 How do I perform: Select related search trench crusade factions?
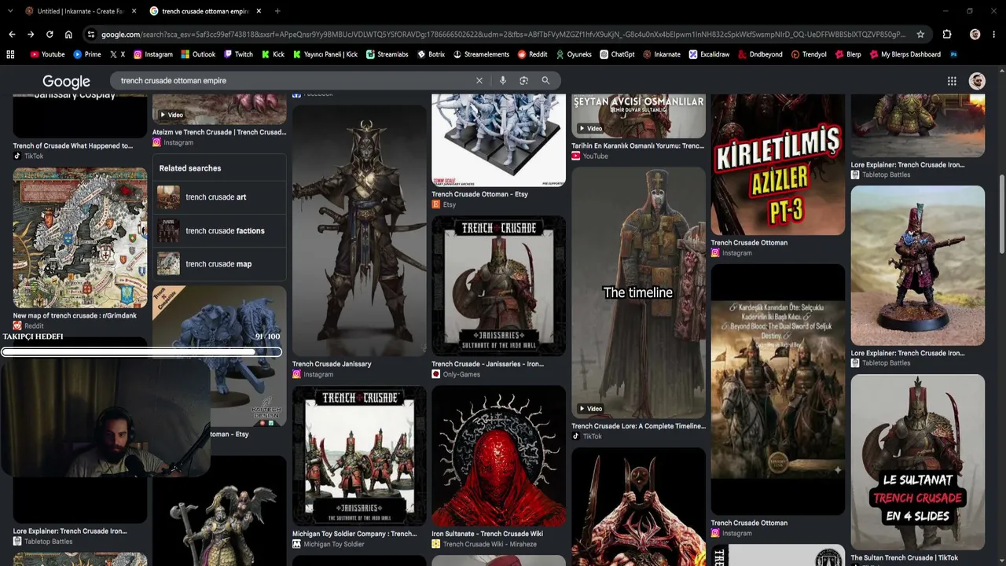pos(219,231)
